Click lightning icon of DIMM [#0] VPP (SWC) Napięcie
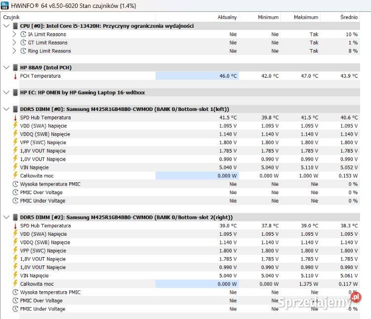Viewport: 371px width, 319px height. [15, 142]
